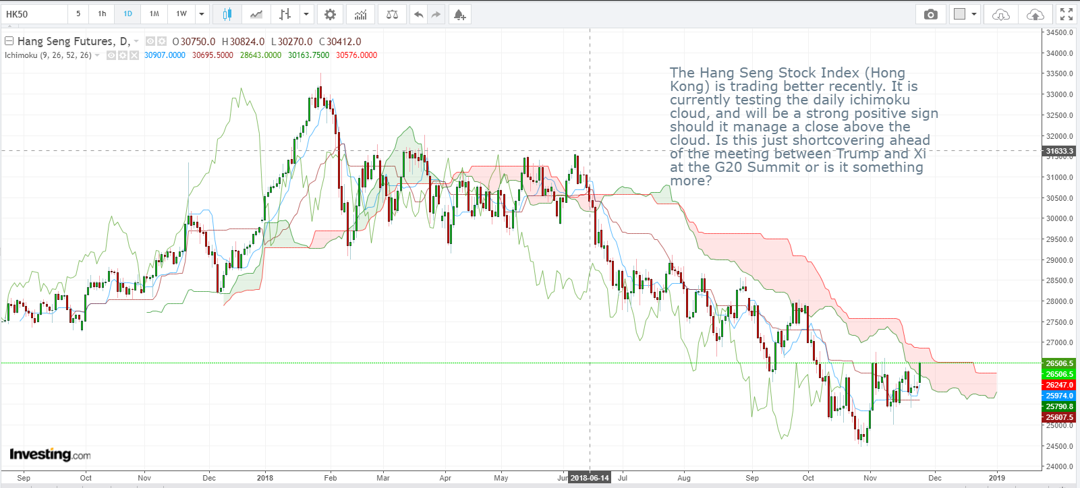Collapse the legend with the minus box
Screen dimensions: 1080x488
click(x=9, y=41)
